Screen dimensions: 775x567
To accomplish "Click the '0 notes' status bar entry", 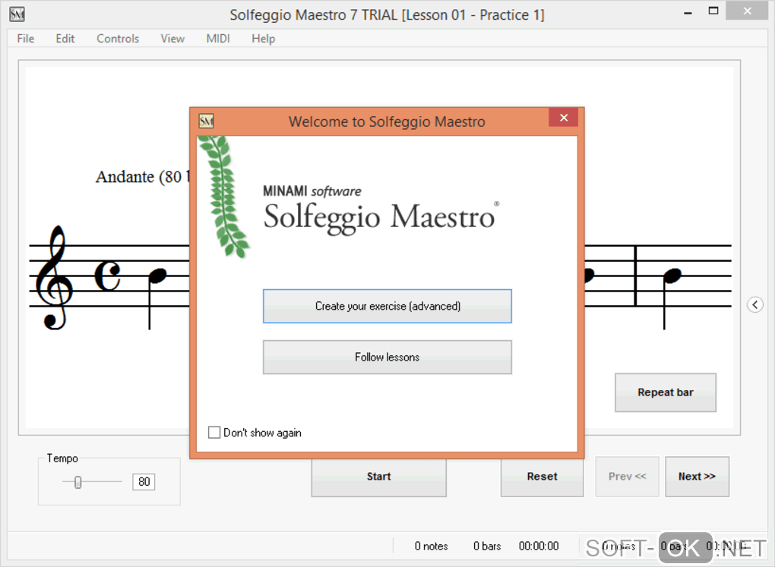I will click(431, 547).
